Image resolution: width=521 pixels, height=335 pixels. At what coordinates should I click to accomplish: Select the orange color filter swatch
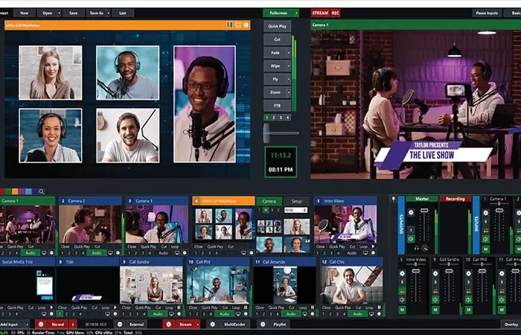[15, 191]
